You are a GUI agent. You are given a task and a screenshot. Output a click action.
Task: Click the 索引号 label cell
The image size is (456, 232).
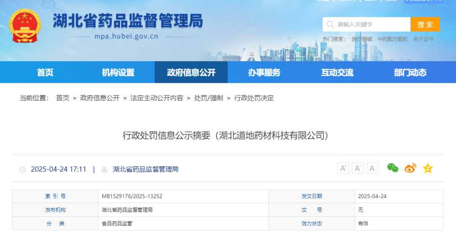(x=55, y=196)
